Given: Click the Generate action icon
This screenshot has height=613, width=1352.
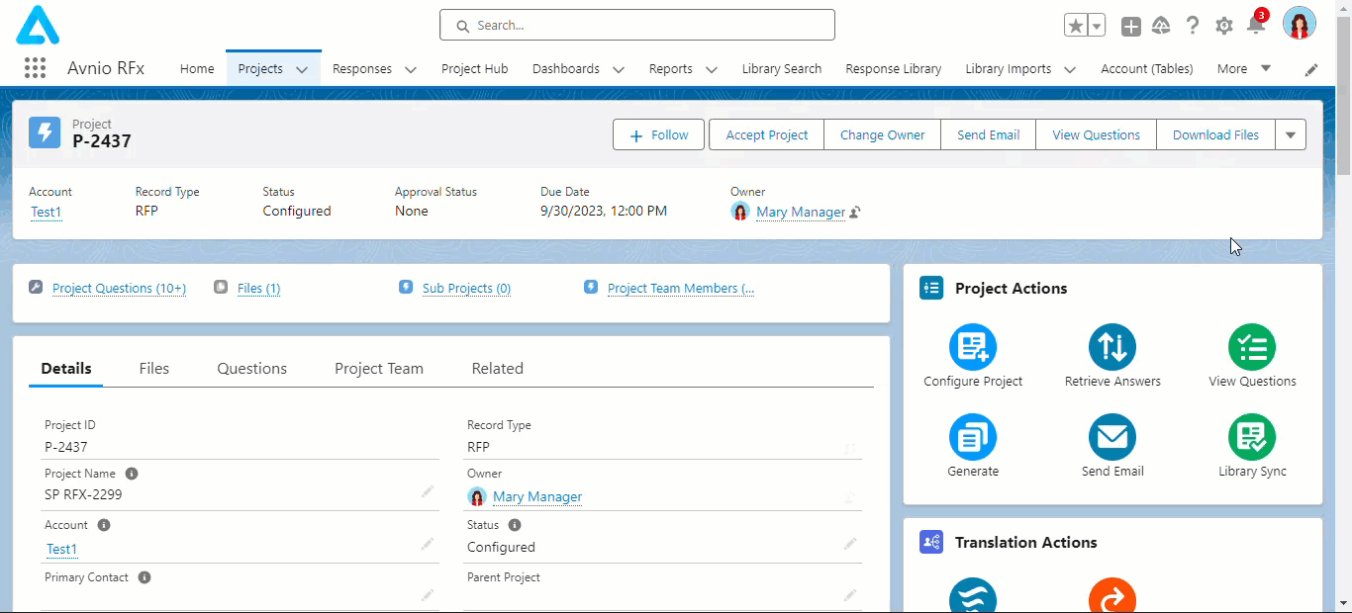Looking at the screenshot, I should [x=972, y=437].
